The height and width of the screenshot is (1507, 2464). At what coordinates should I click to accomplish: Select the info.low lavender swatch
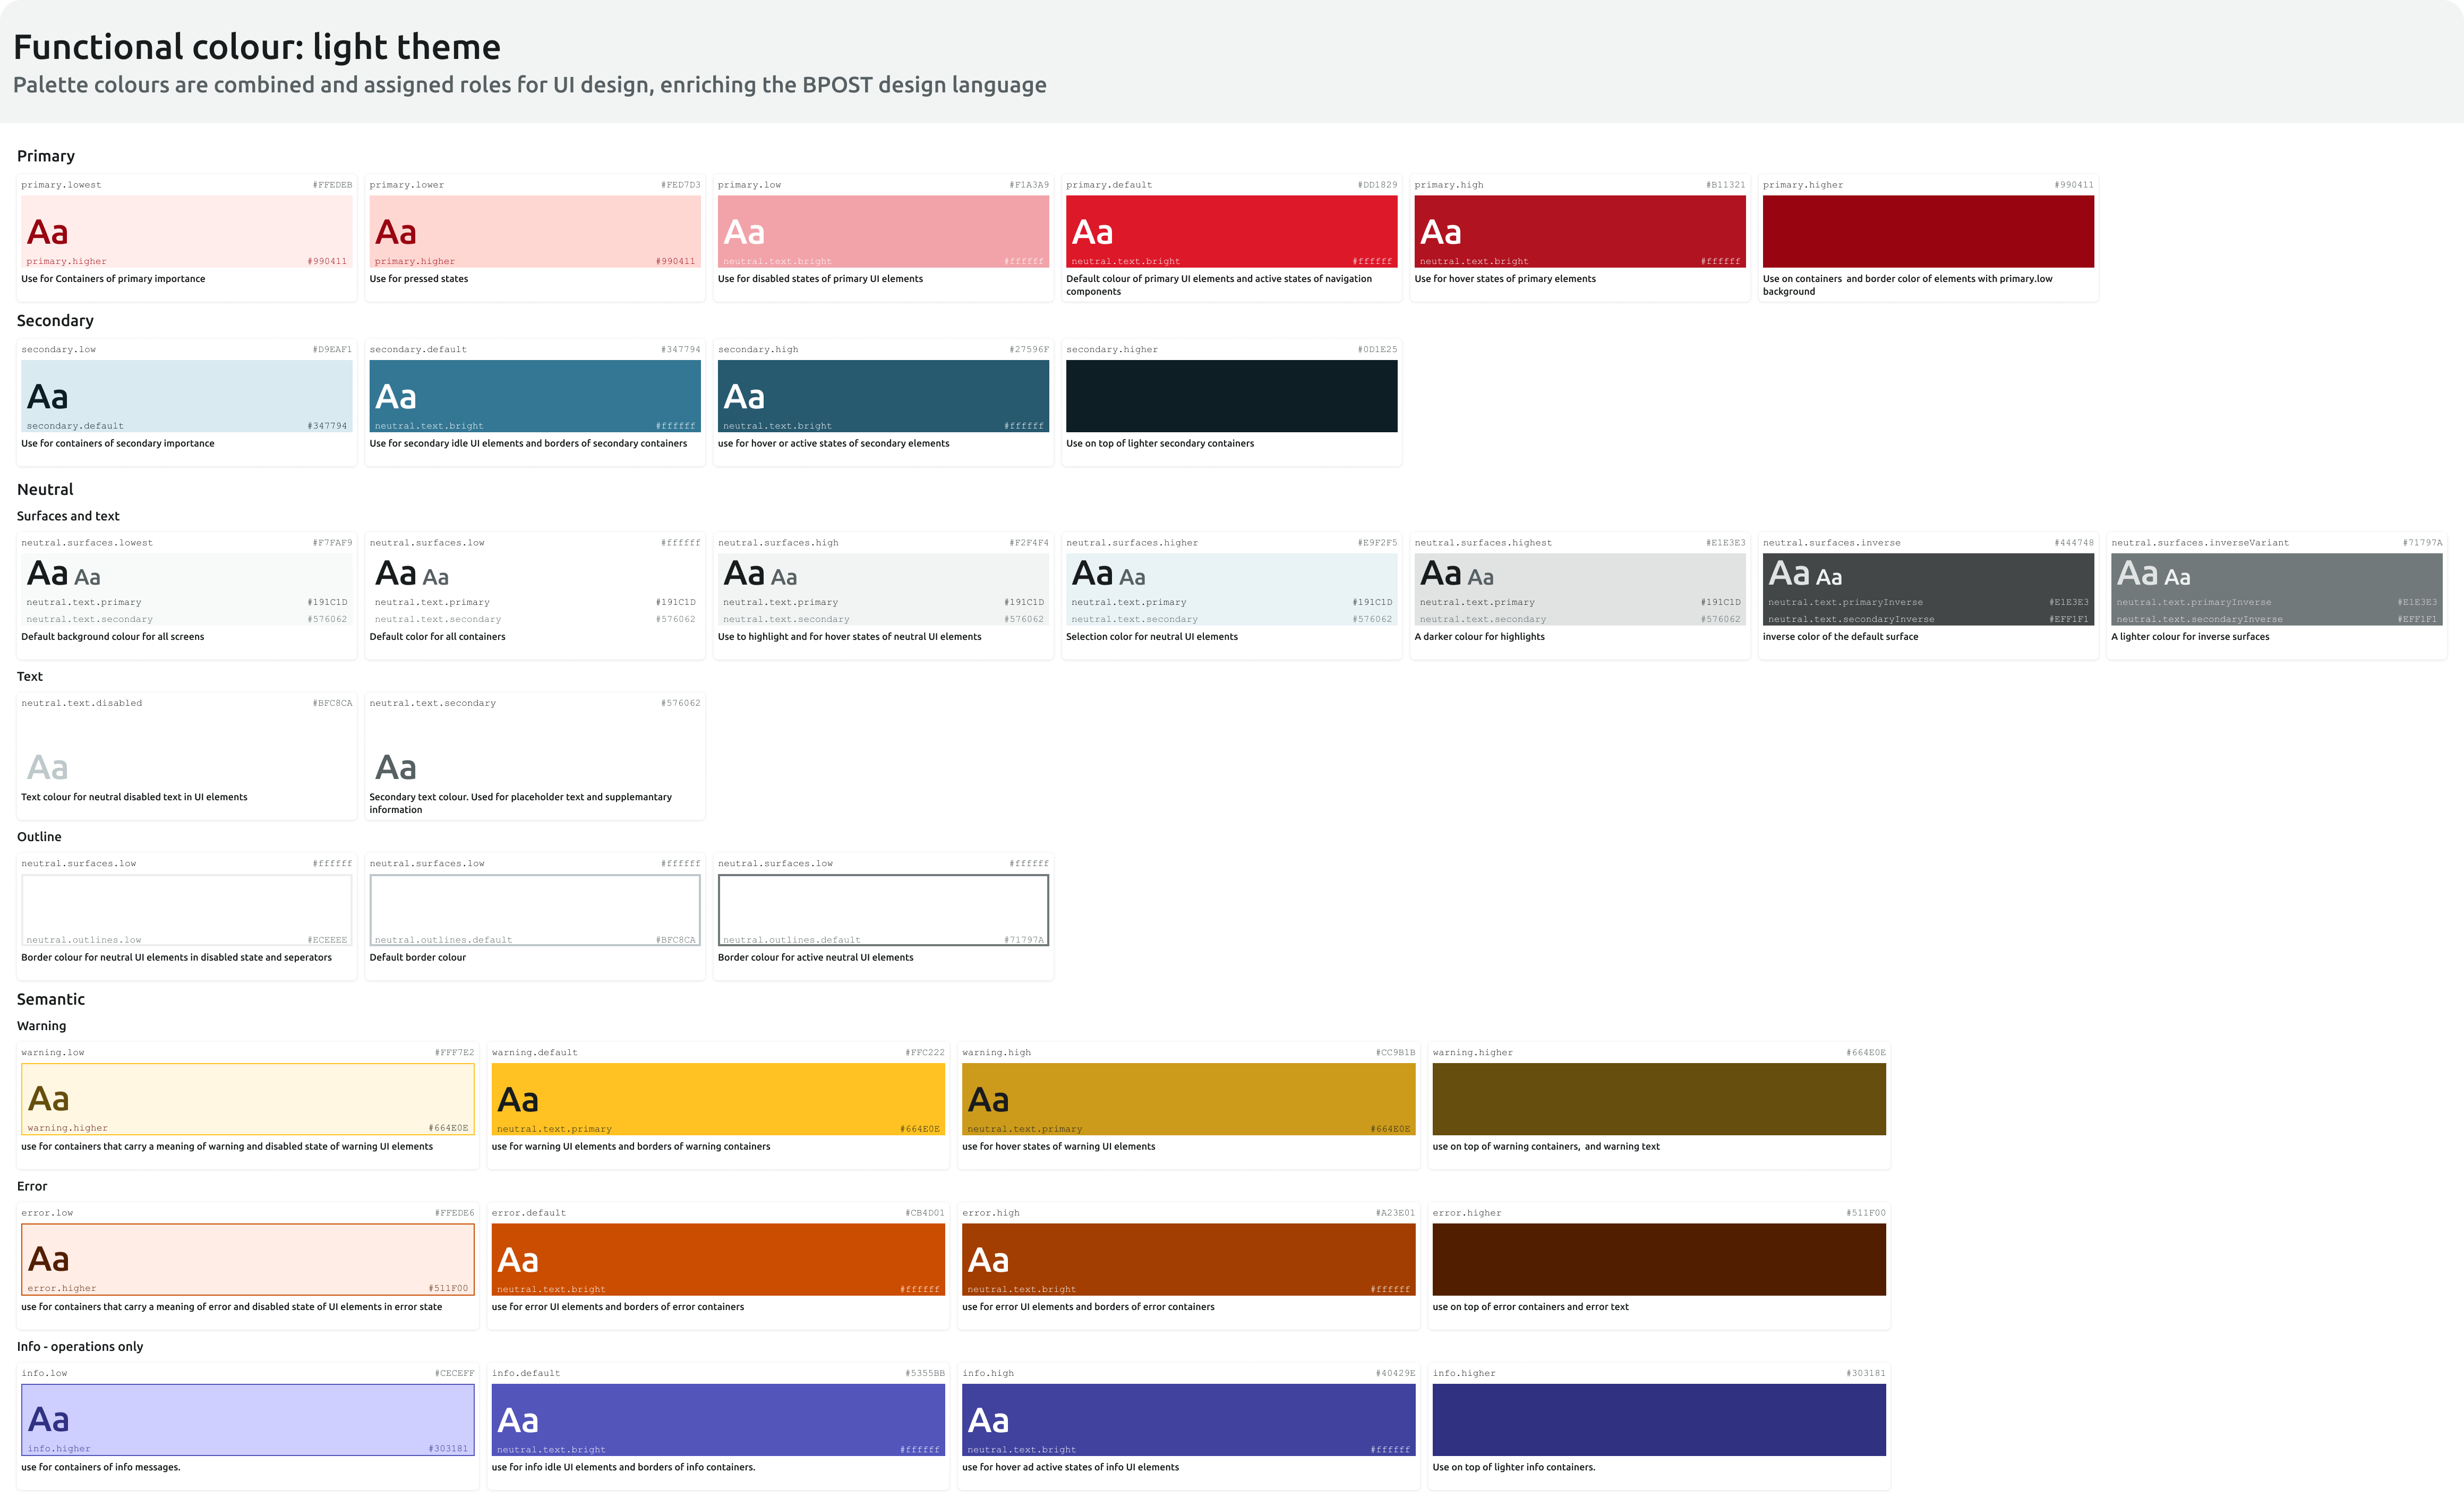[x=247, y=1419]
